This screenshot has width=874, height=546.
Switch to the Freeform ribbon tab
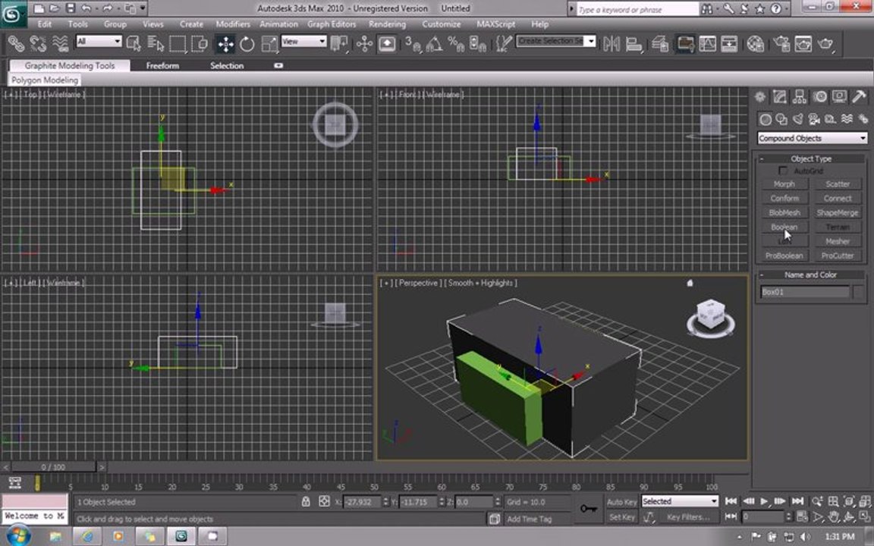coord(163,65)
